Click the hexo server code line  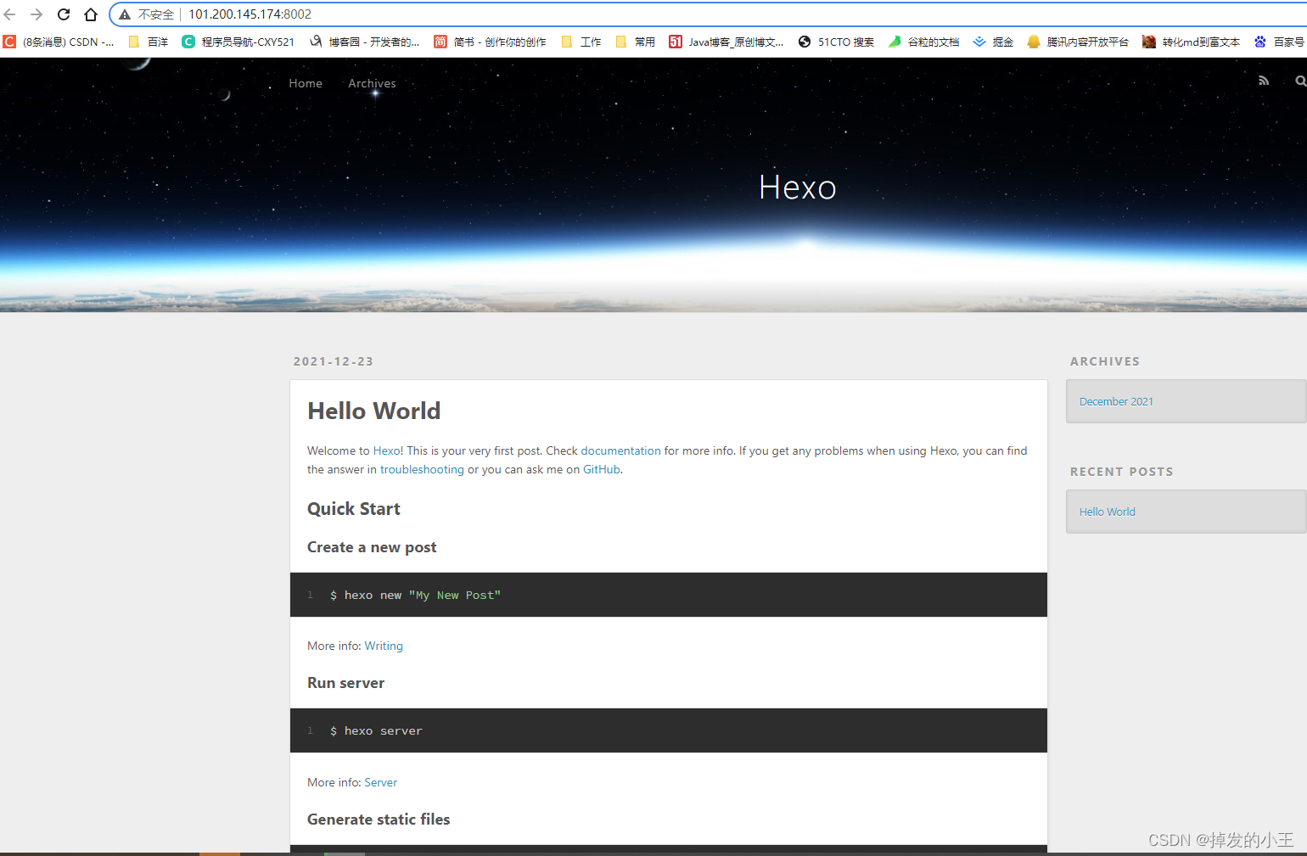[376, 731]
